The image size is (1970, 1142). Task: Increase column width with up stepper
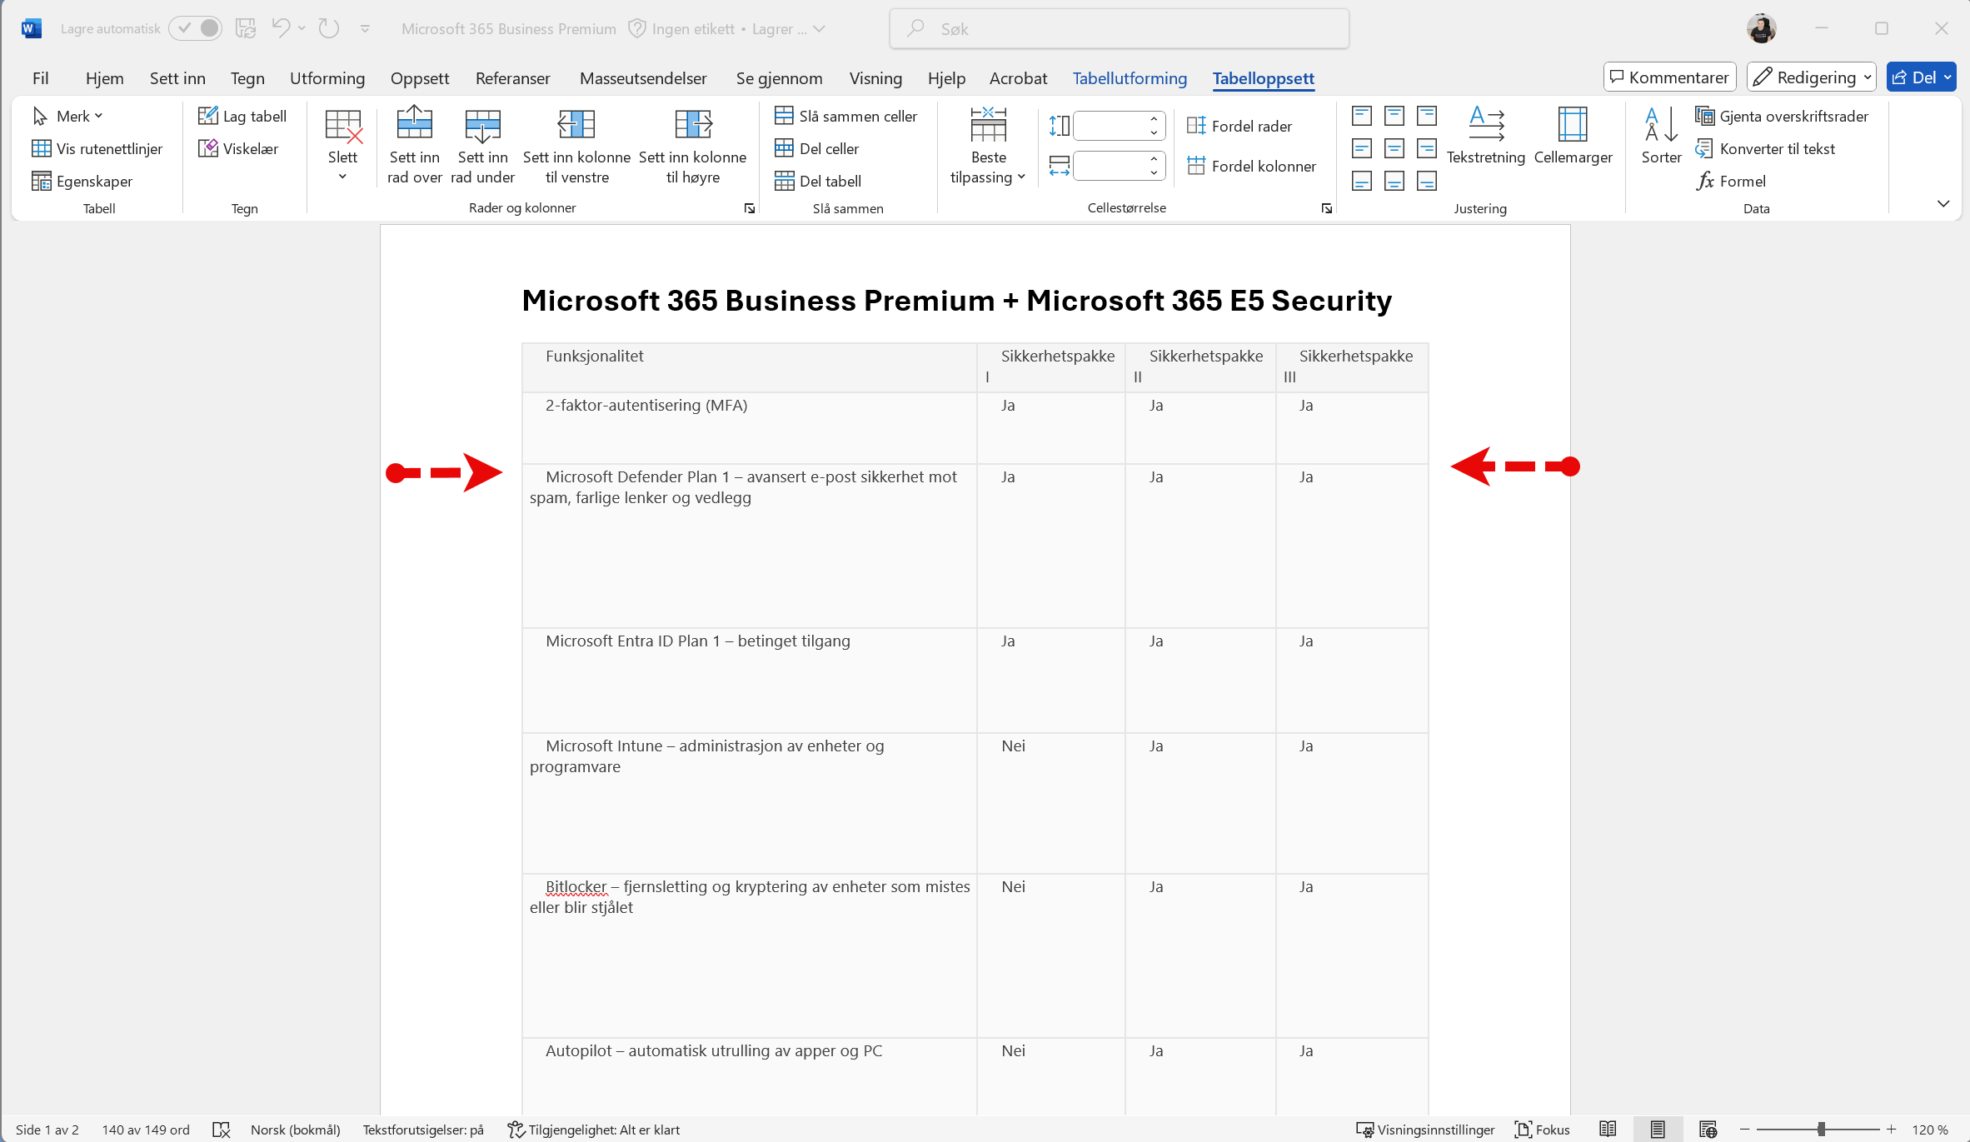coord(1154,158)
